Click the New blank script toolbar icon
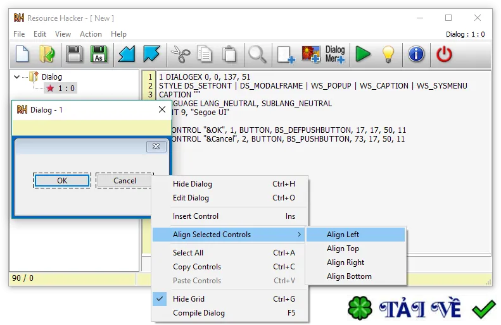Viewport: 501px width, 325px height. pyautogui.click(x=22, y=54)
